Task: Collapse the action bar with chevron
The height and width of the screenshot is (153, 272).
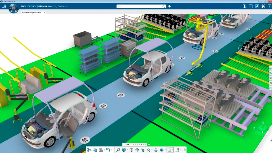Action: tap(149, 144)
